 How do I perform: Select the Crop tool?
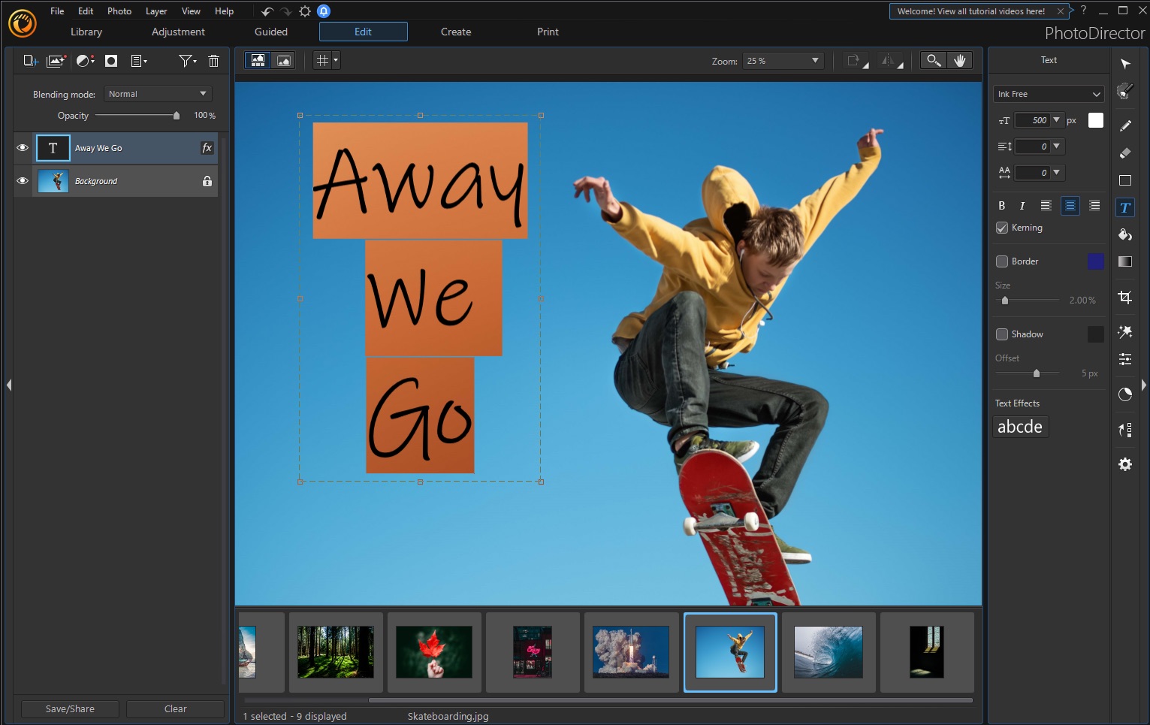coord(1124,298)
